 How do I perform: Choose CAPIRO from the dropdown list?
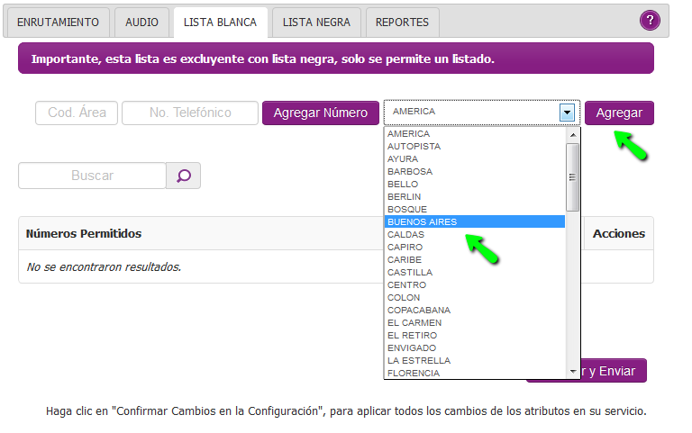(475, 247)
